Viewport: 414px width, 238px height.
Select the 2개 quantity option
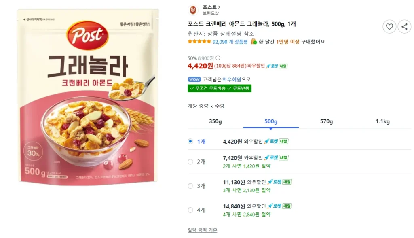tap(190, 161)
